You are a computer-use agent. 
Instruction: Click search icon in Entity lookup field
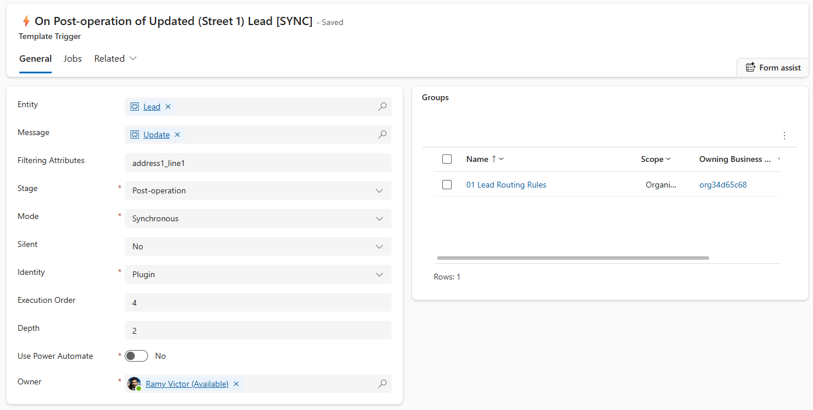382,107
